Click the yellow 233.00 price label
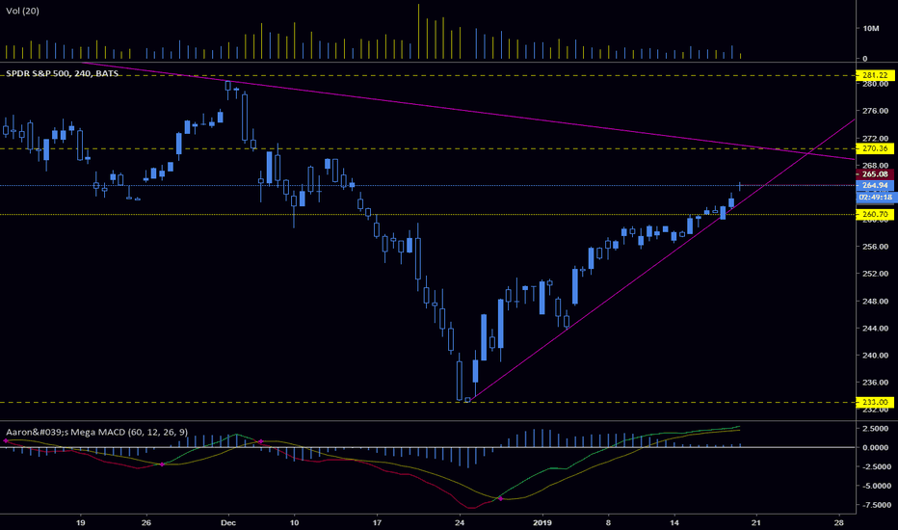Screen dimensions: 898x530 click(x=875, y=402)
